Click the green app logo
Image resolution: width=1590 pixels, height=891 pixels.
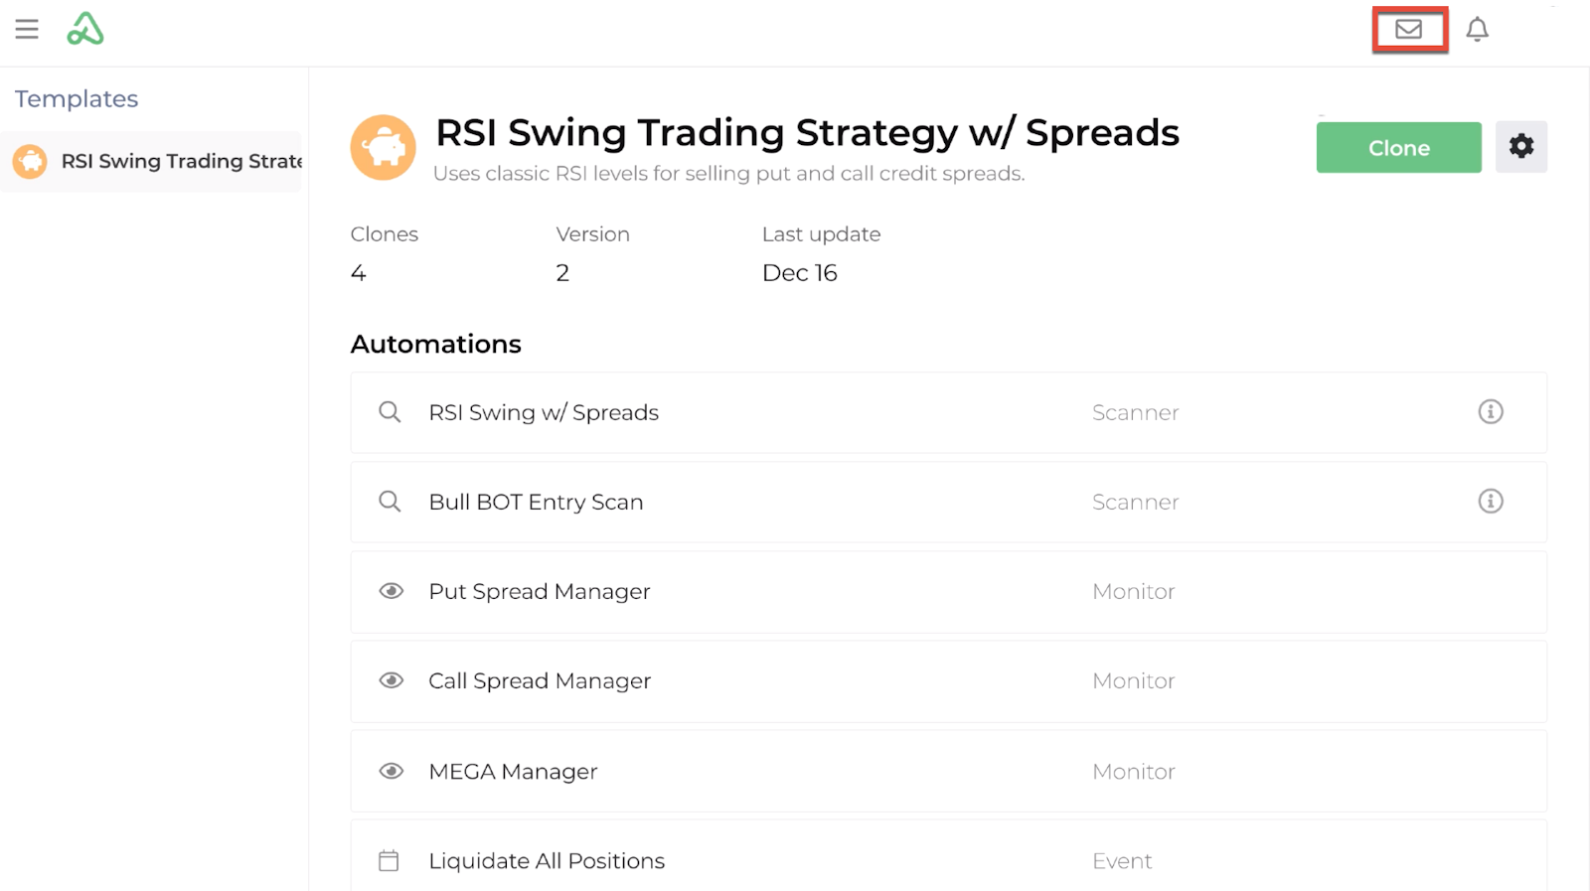tap(85, 30)
